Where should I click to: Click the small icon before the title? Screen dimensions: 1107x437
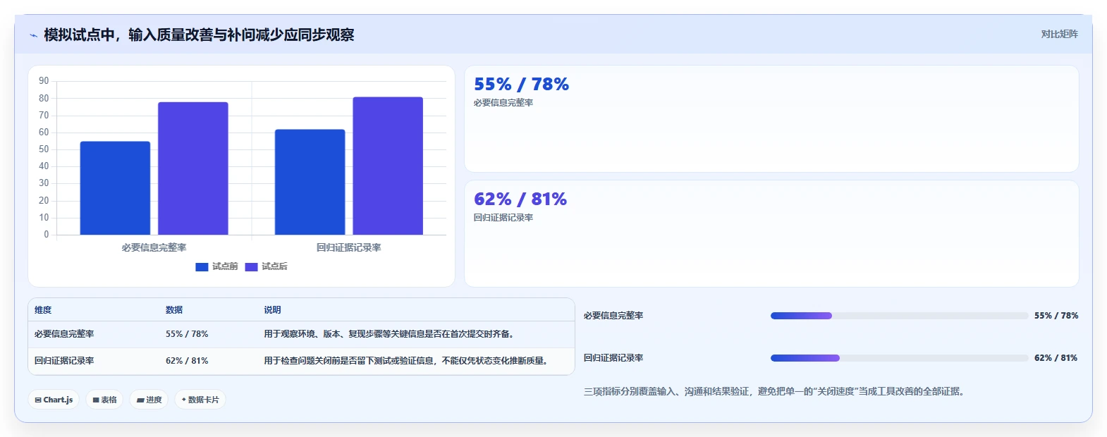[33, 35]
